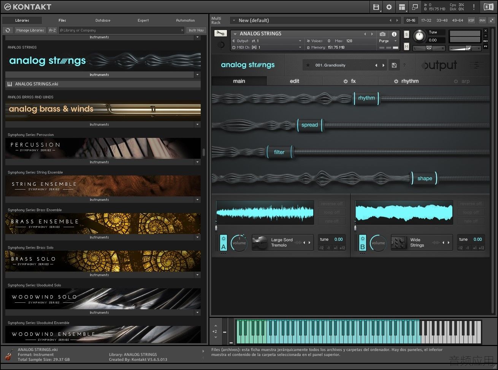Toggle the arp power icon
Viewport: 498px width, 370px height.
click(456, 81)
